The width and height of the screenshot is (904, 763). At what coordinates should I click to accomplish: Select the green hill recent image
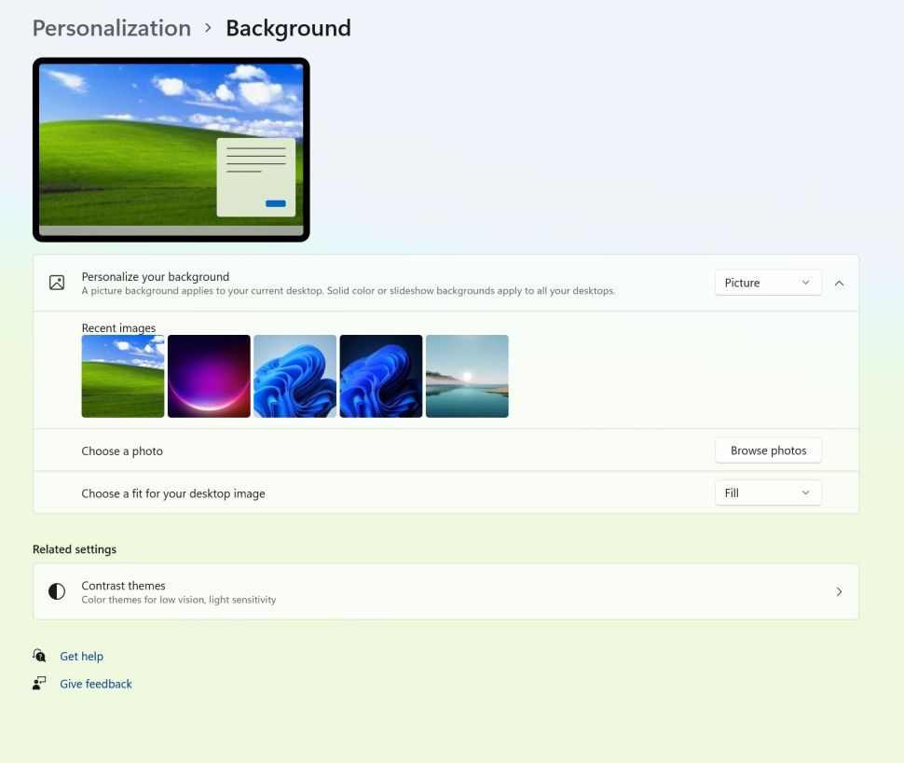[x=123, y=376]
